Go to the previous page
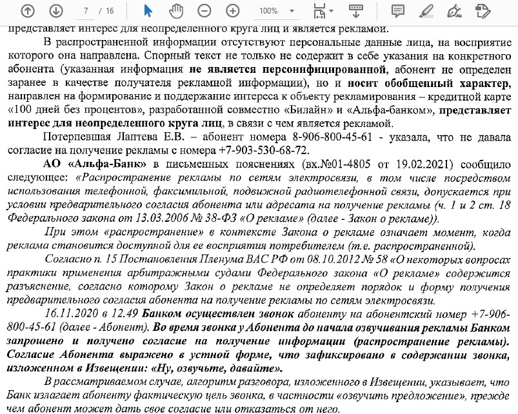The width and height of the screenshot is (518, 414). [x=28, y=11]
